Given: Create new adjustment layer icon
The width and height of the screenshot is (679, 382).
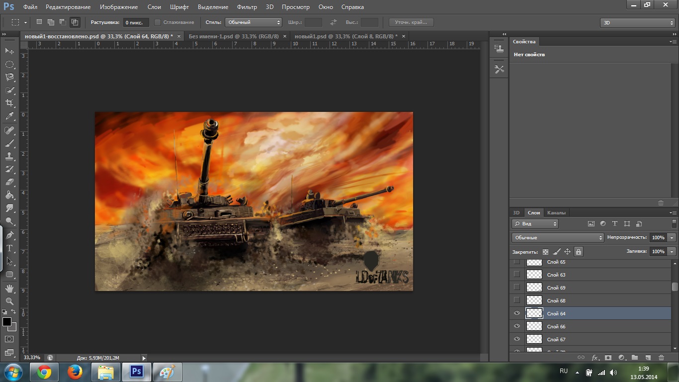Looking at the screenshot, I should 621,357.
